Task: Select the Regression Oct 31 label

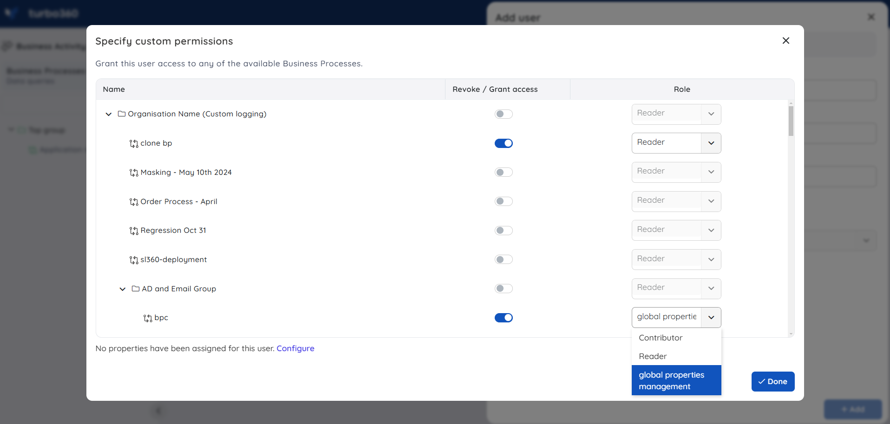Action: coord(173,231)
